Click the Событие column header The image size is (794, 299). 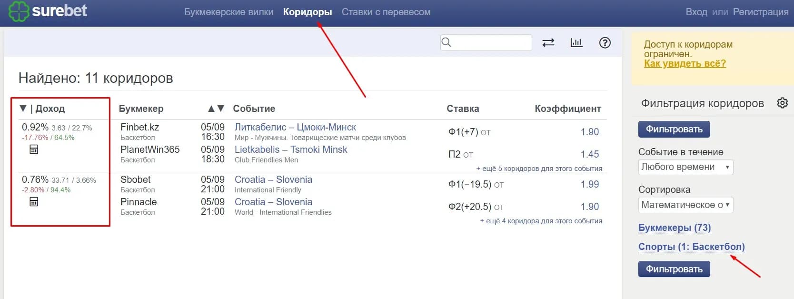[x=254, y=109]
